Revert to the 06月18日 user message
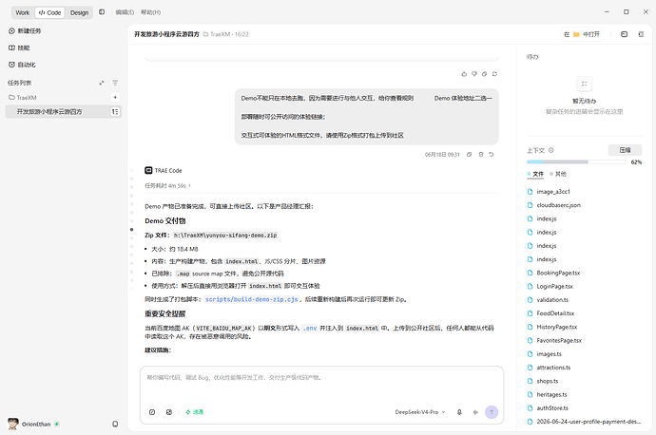 point(492,155)
